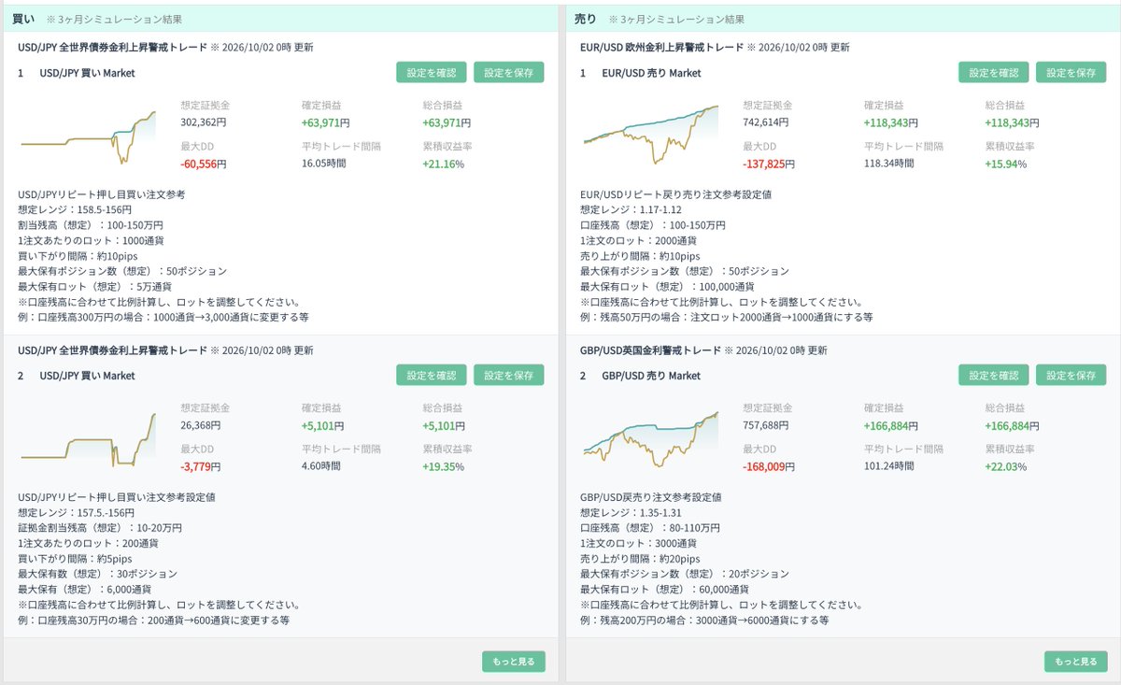The width and height of the screenshot is (1121, 685).
Task: Click the 742,614円 margin value
Action: pos(767,122)
